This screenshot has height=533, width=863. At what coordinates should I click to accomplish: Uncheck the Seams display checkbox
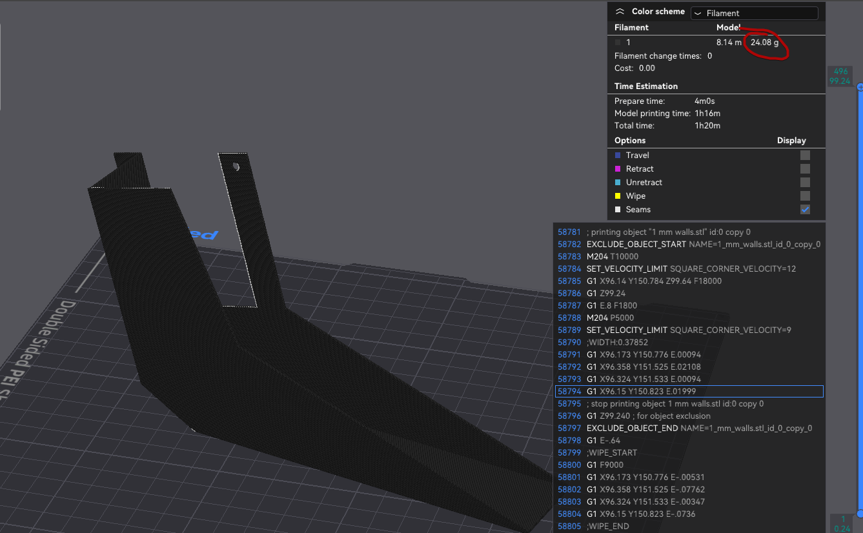[x=805, y=209]
